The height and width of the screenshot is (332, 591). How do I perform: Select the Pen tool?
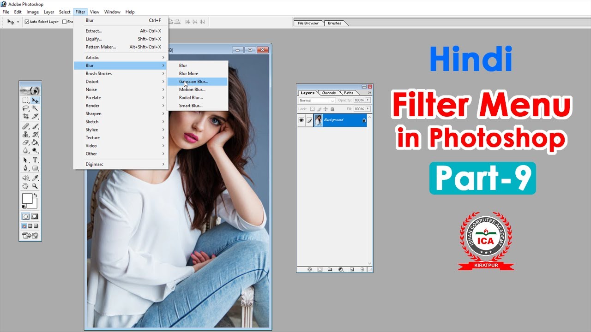[x=25, y=168]
